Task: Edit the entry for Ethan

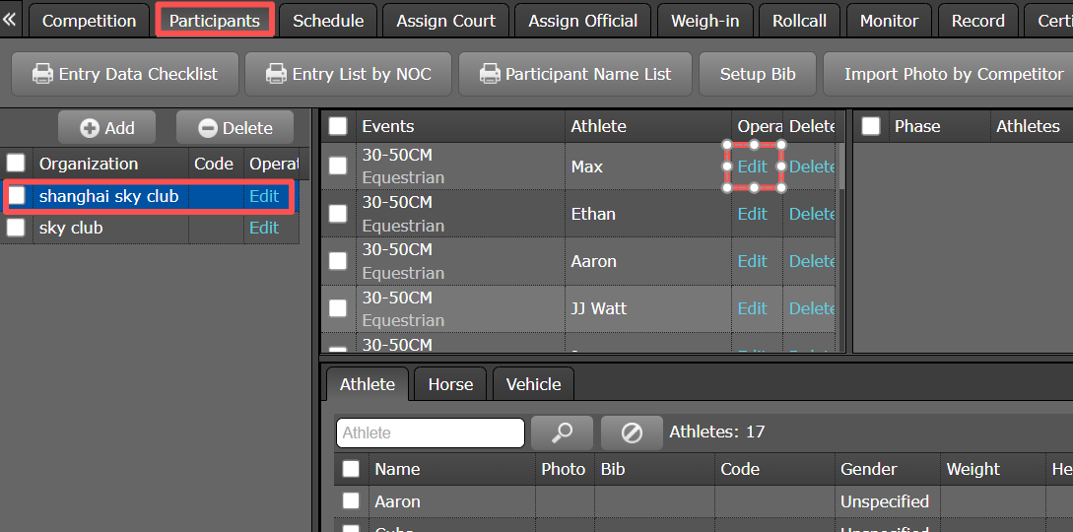Action: [752, 214]
